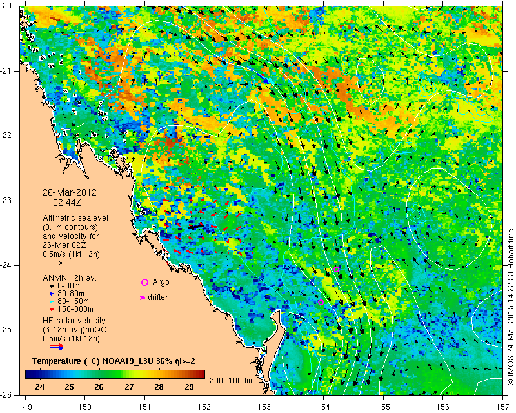The height and width of the screenshot is (413, 516).
Task: Click the colorbar tick label 28
Action: point(159,387)
